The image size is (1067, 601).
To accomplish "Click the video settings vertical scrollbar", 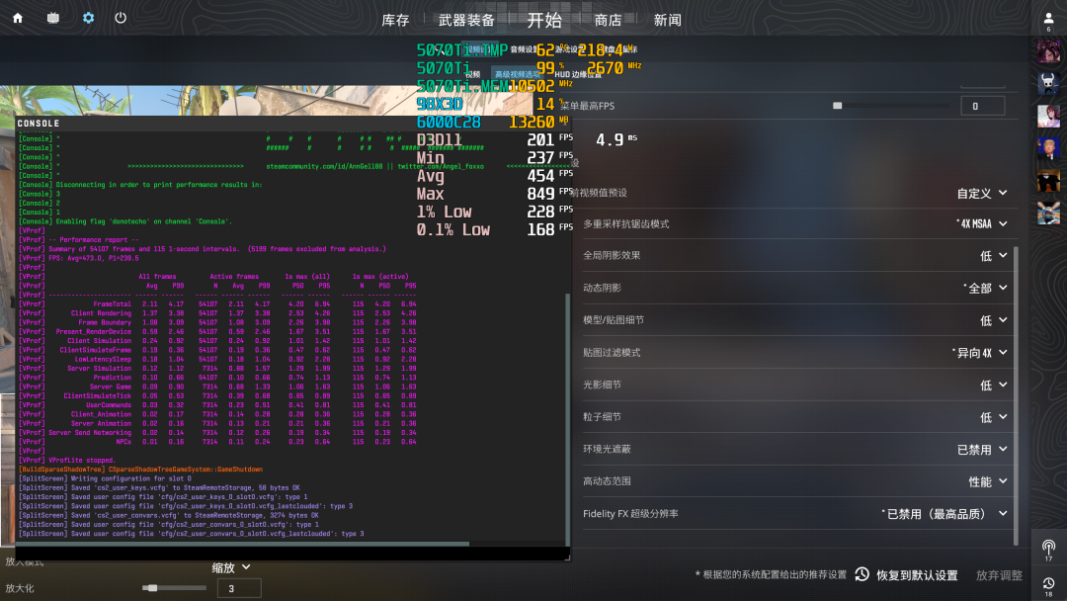I will coord(1017,395).
